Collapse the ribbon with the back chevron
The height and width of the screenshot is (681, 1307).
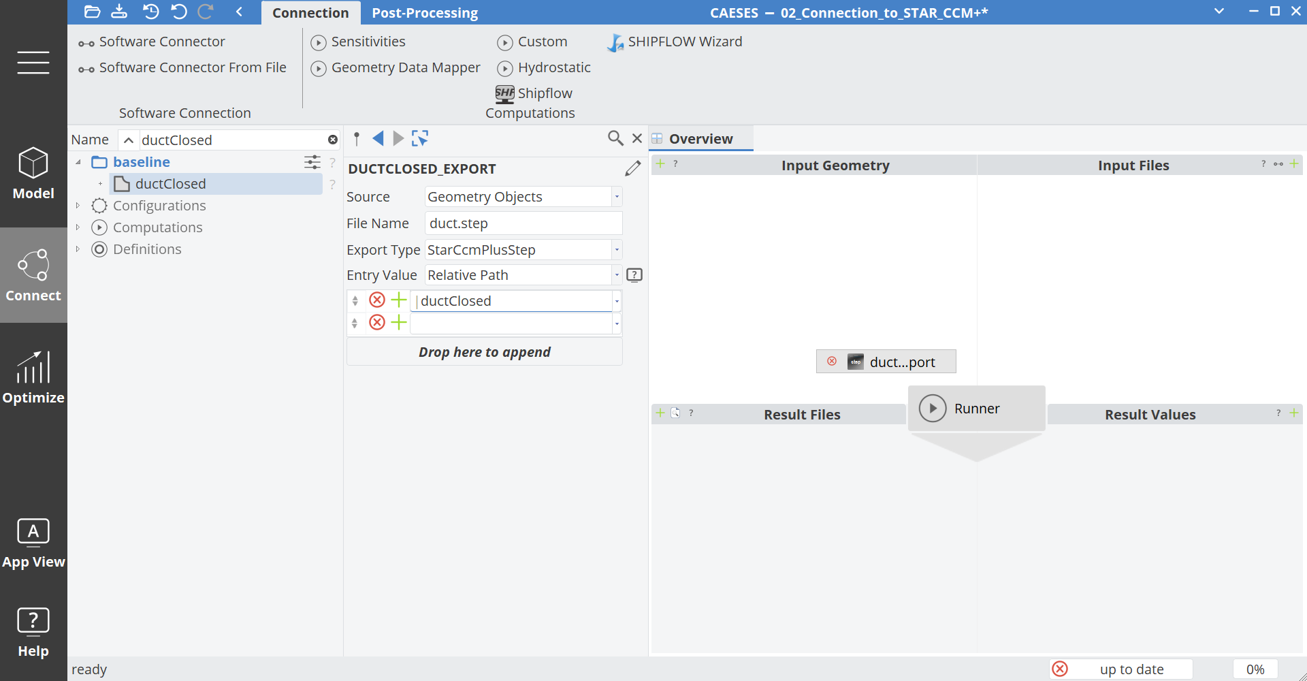coord(239,12)
